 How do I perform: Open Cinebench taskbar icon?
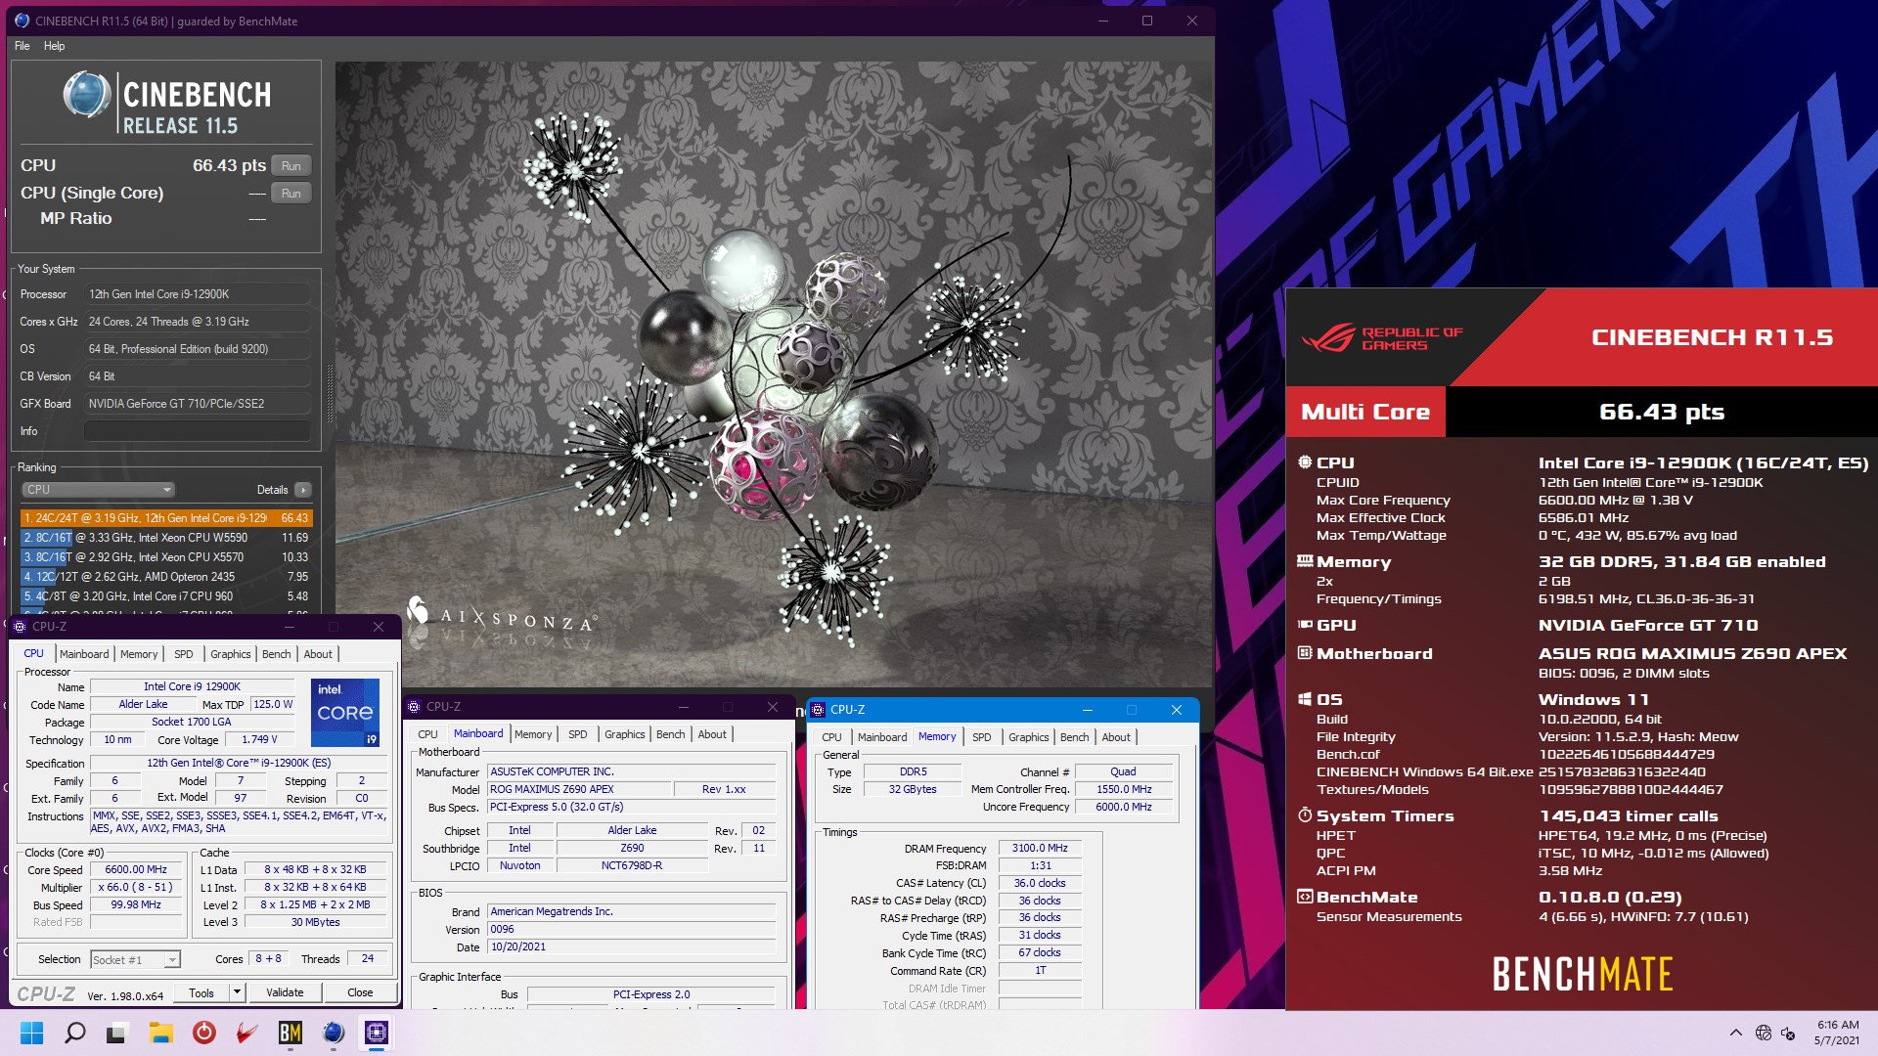333,1033
